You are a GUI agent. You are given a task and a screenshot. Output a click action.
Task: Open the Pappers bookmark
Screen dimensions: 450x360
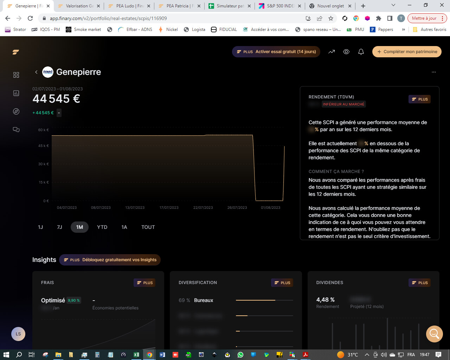coord(381,30)
